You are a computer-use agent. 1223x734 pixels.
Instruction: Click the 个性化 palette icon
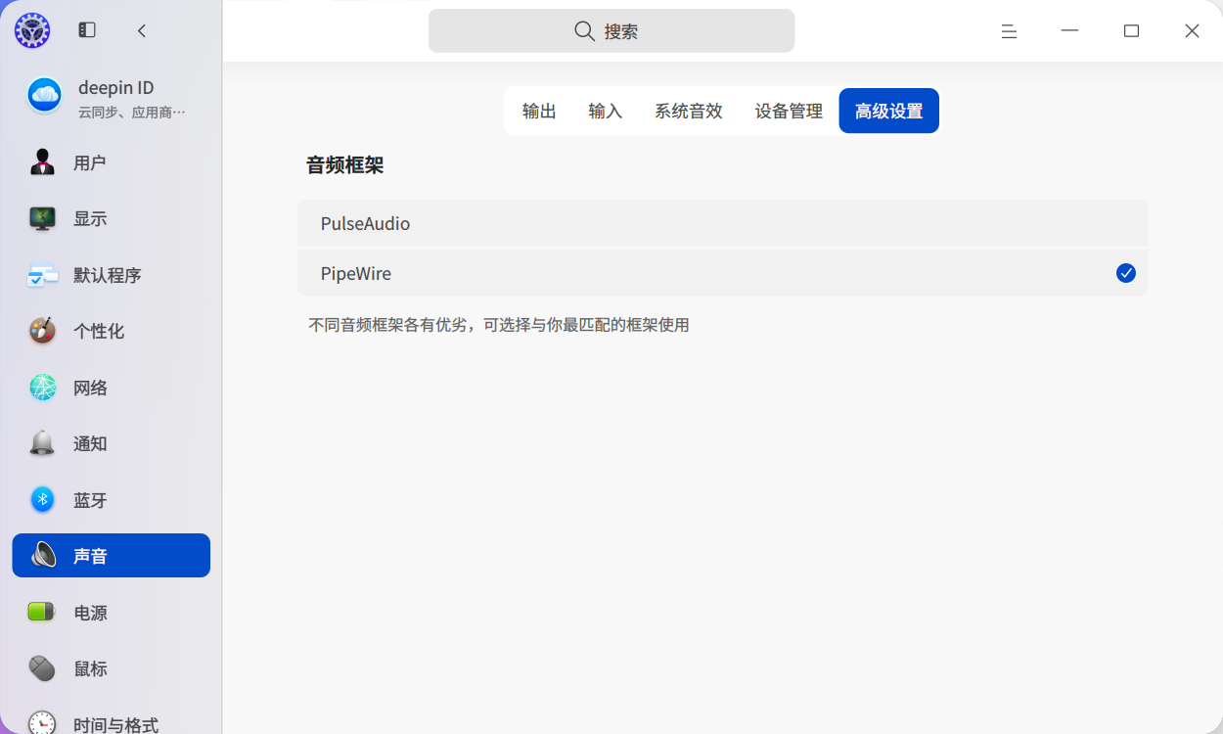point(42,331)
